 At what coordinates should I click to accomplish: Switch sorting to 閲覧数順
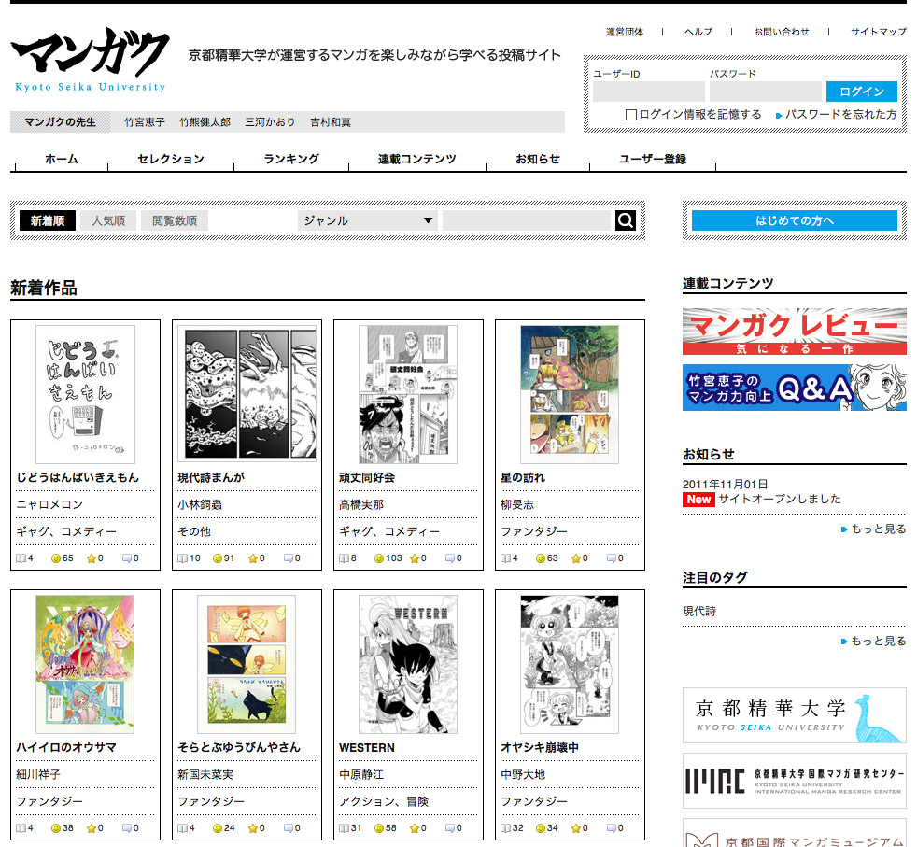click(x=175, y=221)
